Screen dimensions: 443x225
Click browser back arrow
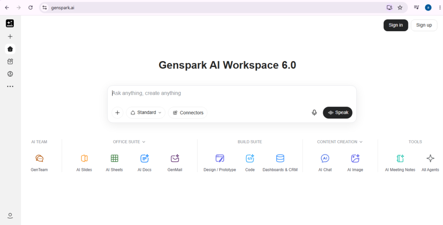[7, 8]
